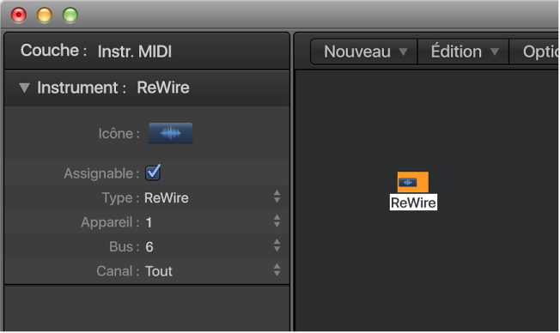
Task: Open the Nouveau menu
Action: point(364,52)
